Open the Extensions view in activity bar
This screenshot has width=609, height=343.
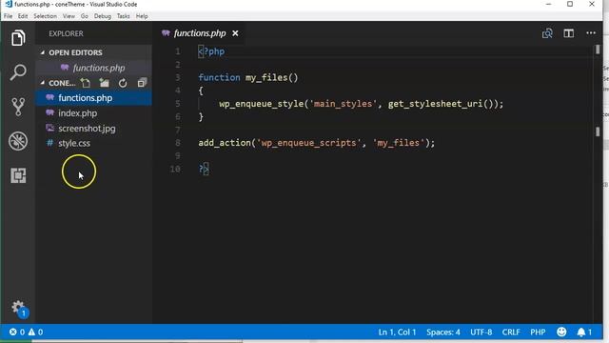(18, 175)
